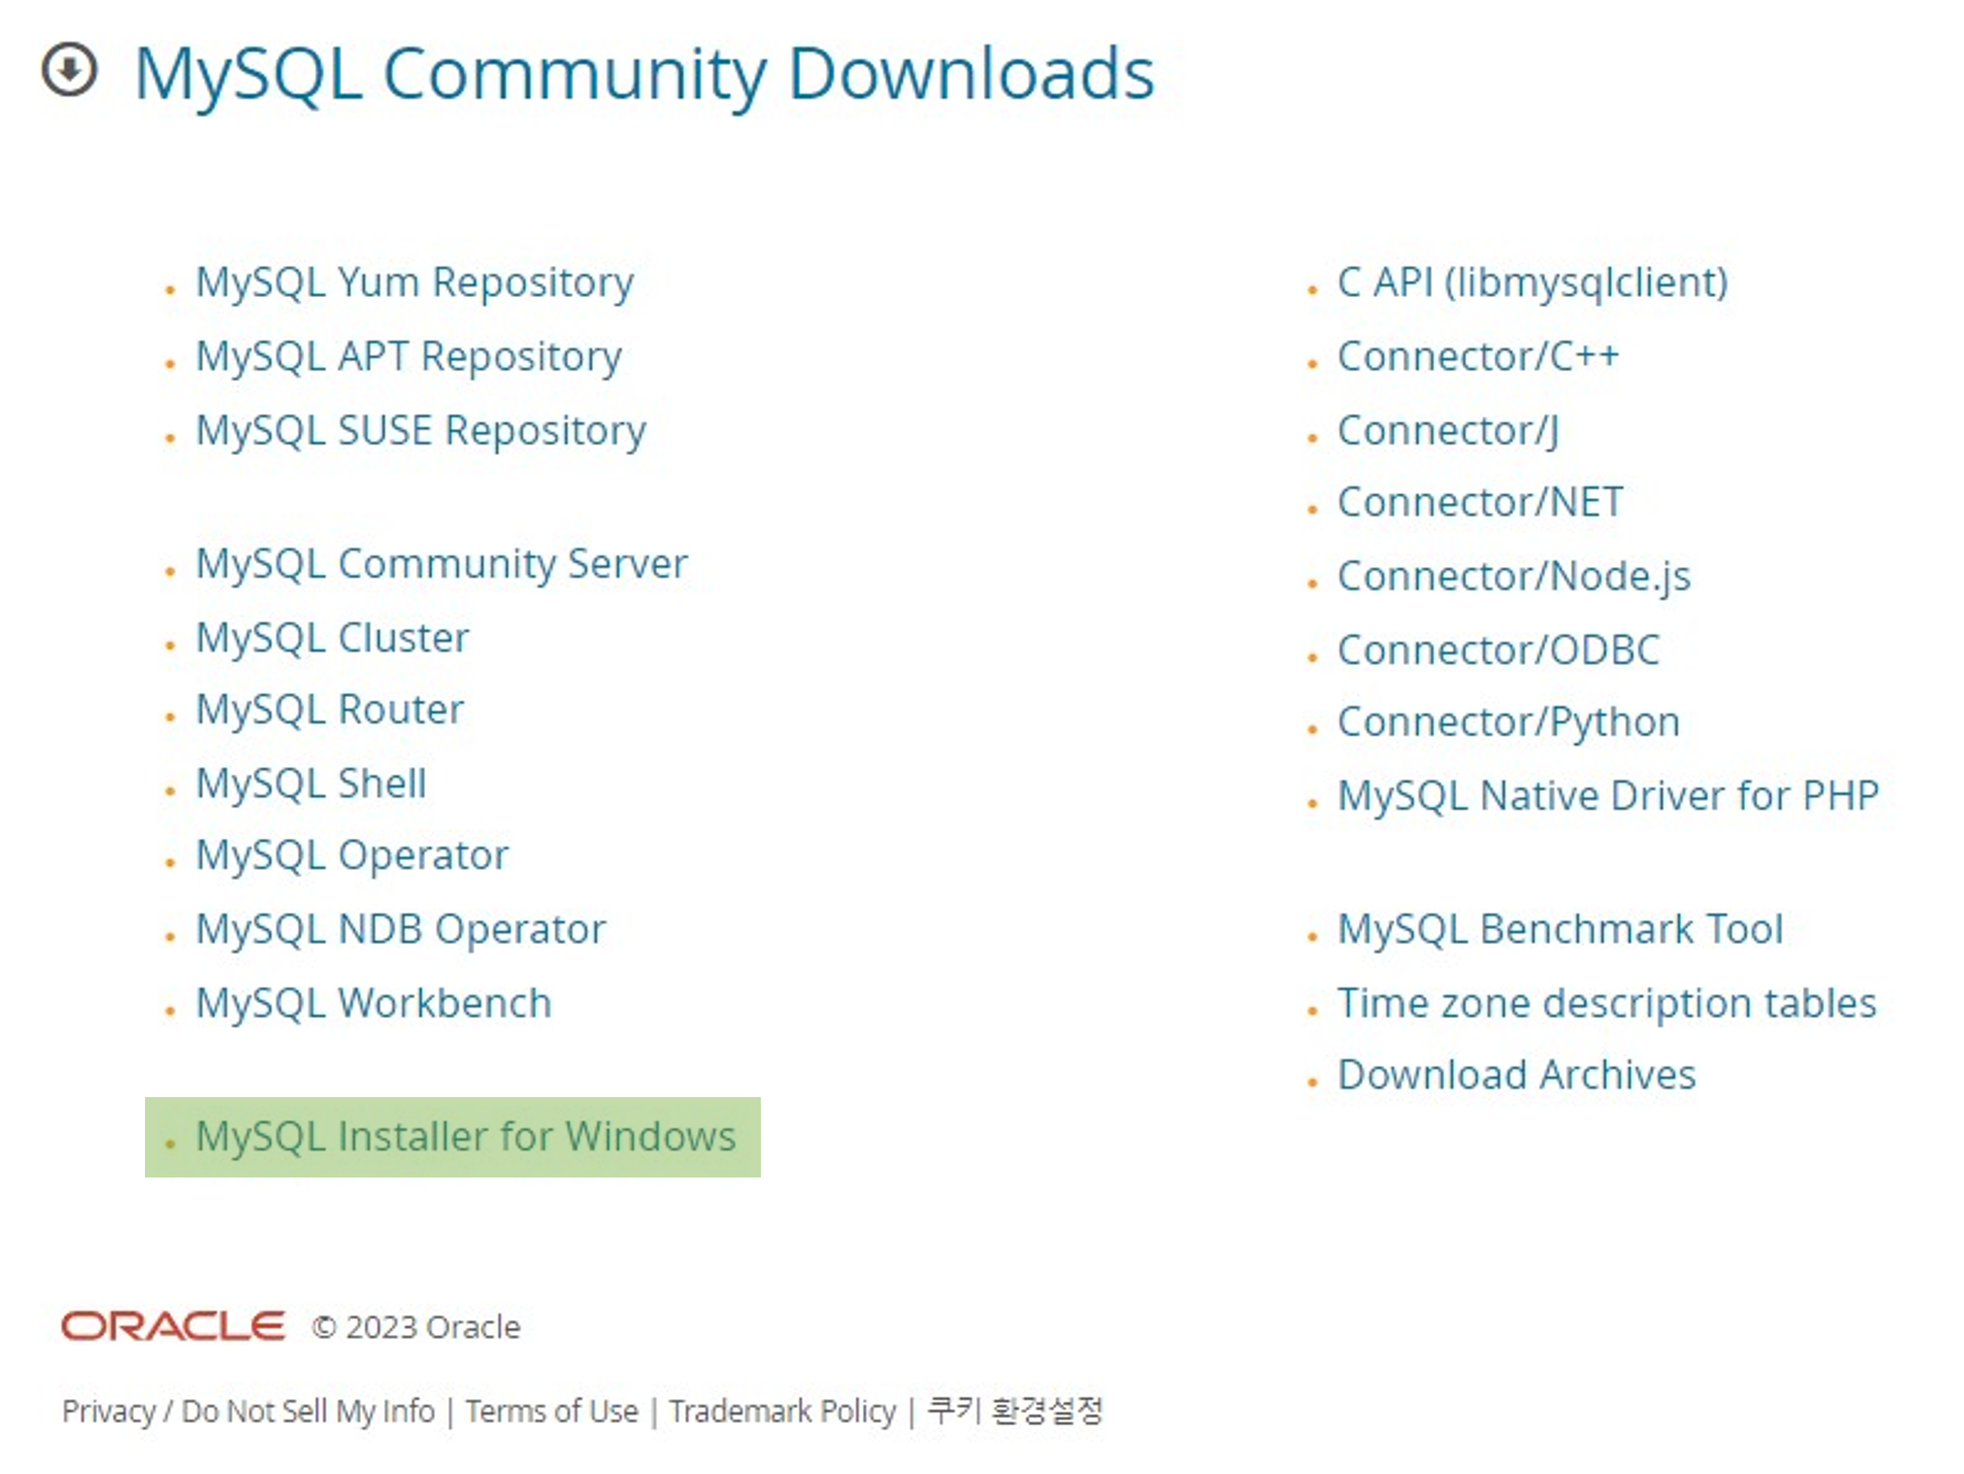Open MySQL Installer for Windows link

point(465,1136)
